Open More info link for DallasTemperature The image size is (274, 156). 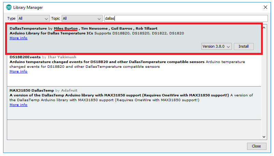coord(18,38)
